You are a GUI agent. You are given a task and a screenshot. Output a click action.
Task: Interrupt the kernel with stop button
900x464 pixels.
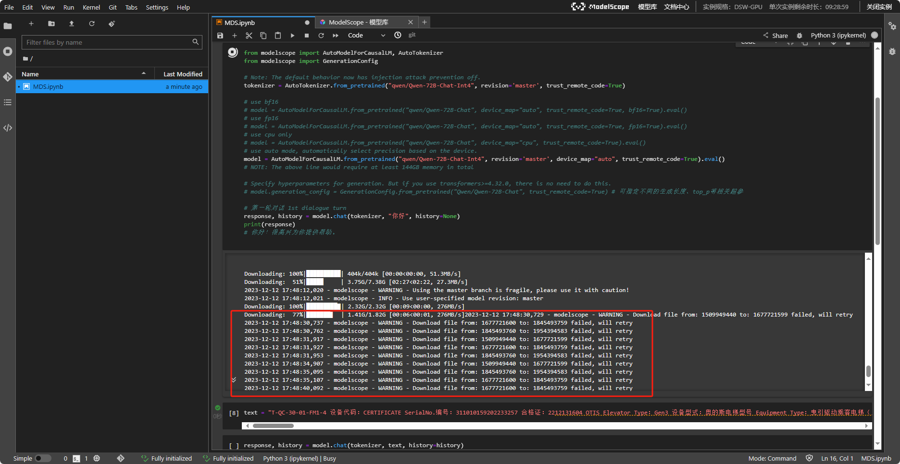pyautogui.click(x=307, y=36)
